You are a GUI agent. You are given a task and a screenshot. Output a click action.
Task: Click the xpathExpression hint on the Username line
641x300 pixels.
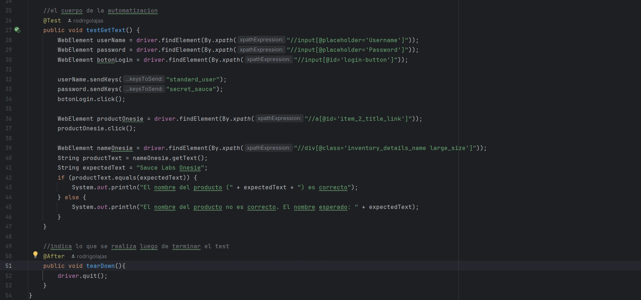[261, 40]
